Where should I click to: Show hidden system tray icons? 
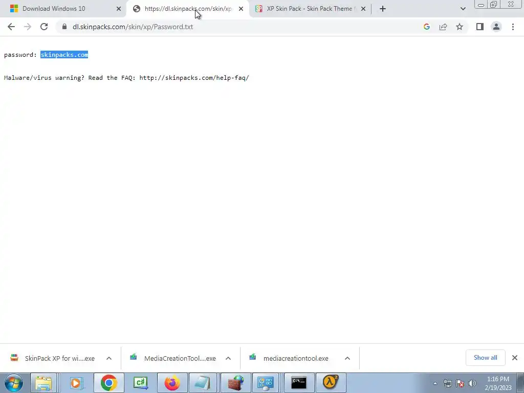pyautogui.click(x=435, y=383)
